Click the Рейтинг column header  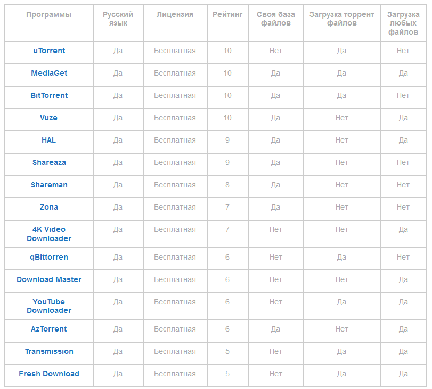click(x=227, y=14)
